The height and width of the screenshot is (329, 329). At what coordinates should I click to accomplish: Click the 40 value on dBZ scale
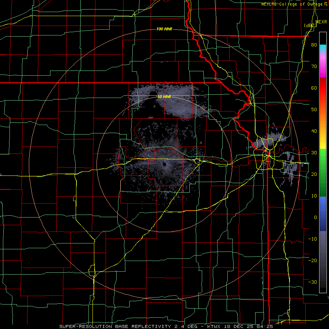[314, 131]
